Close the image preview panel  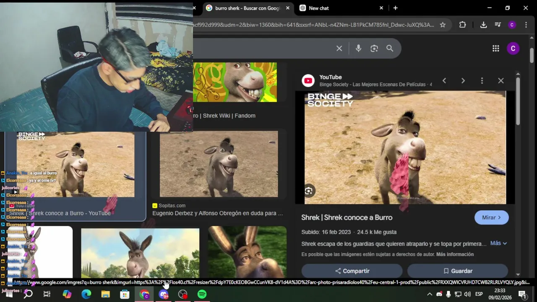click(x=501, y=81)
